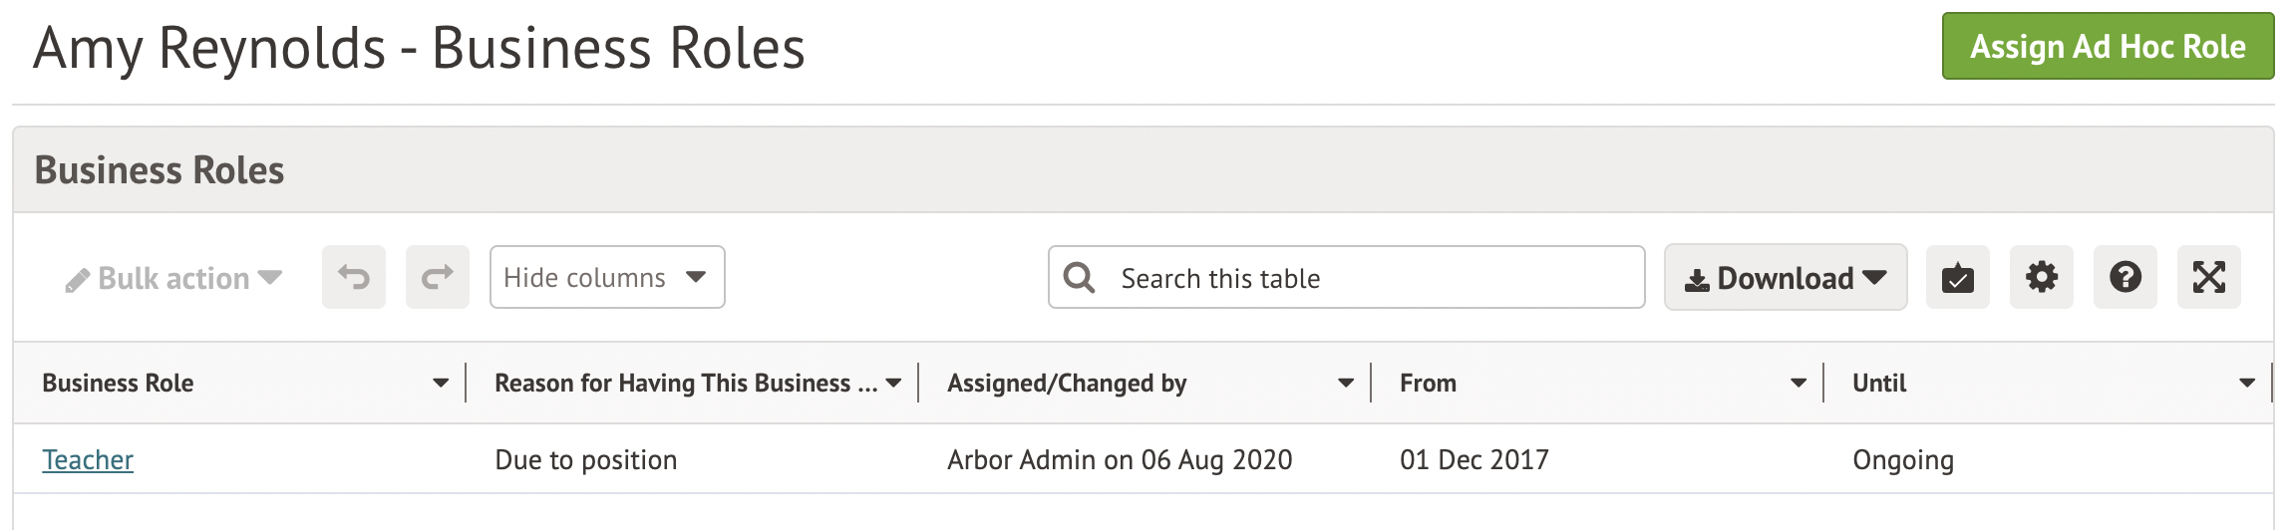Expand Assigned/Changed by column menu
The height and width of the screenshot is (530, 2291).
tap(1345, 384)
